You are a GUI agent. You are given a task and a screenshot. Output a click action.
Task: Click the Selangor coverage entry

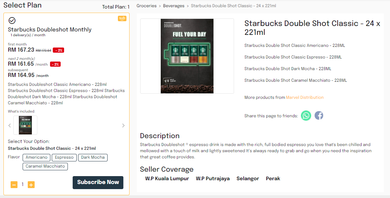tap(248, 179)
